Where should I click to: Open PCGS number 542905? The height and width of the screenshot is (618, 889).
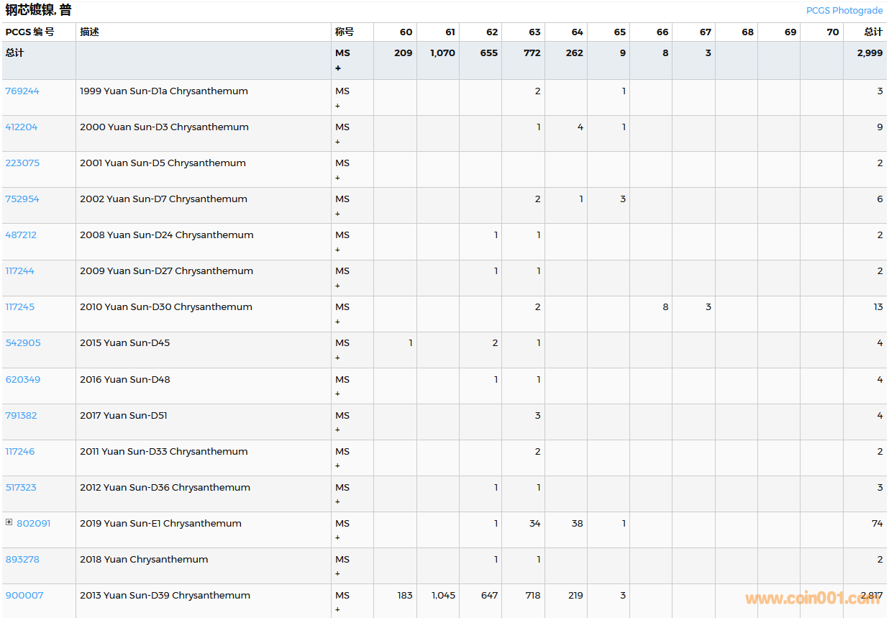(x=23, y=342)
